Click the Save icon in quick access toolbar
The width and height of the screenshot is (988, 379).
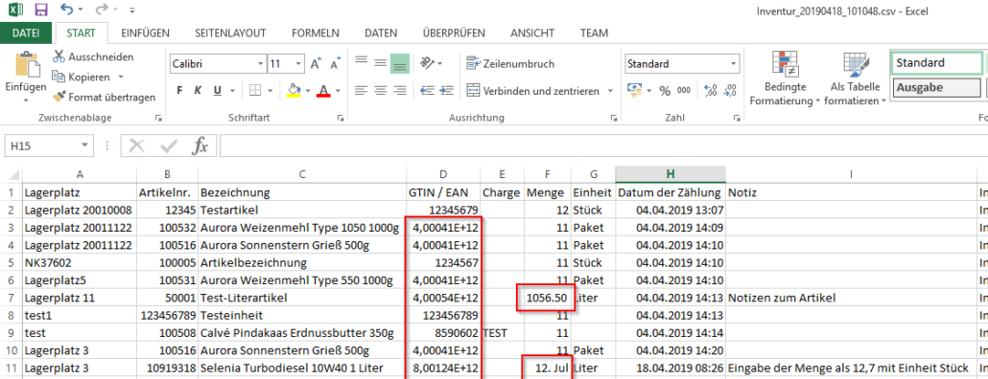41,10
